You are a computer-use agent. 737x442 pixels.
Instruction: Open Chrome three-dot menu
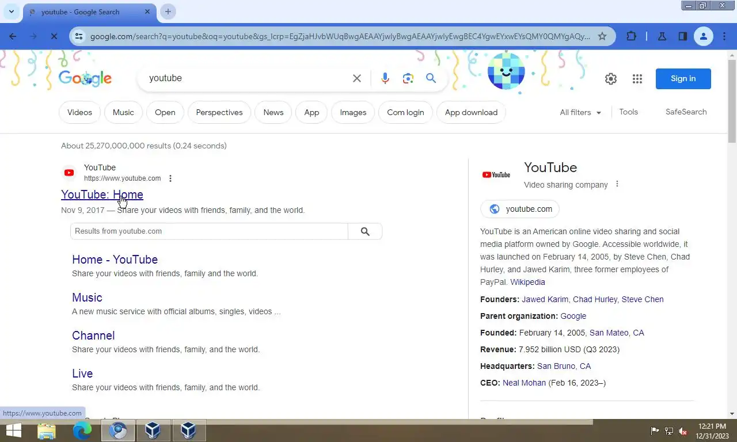tap(724, 36)
